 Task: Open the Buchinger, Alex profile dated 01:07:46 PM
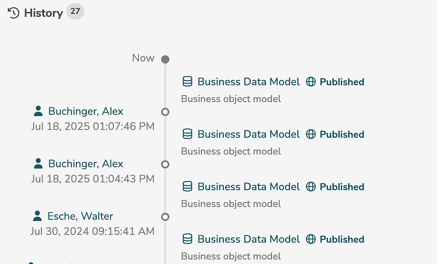pyautogui.click(x=85, y=112)
